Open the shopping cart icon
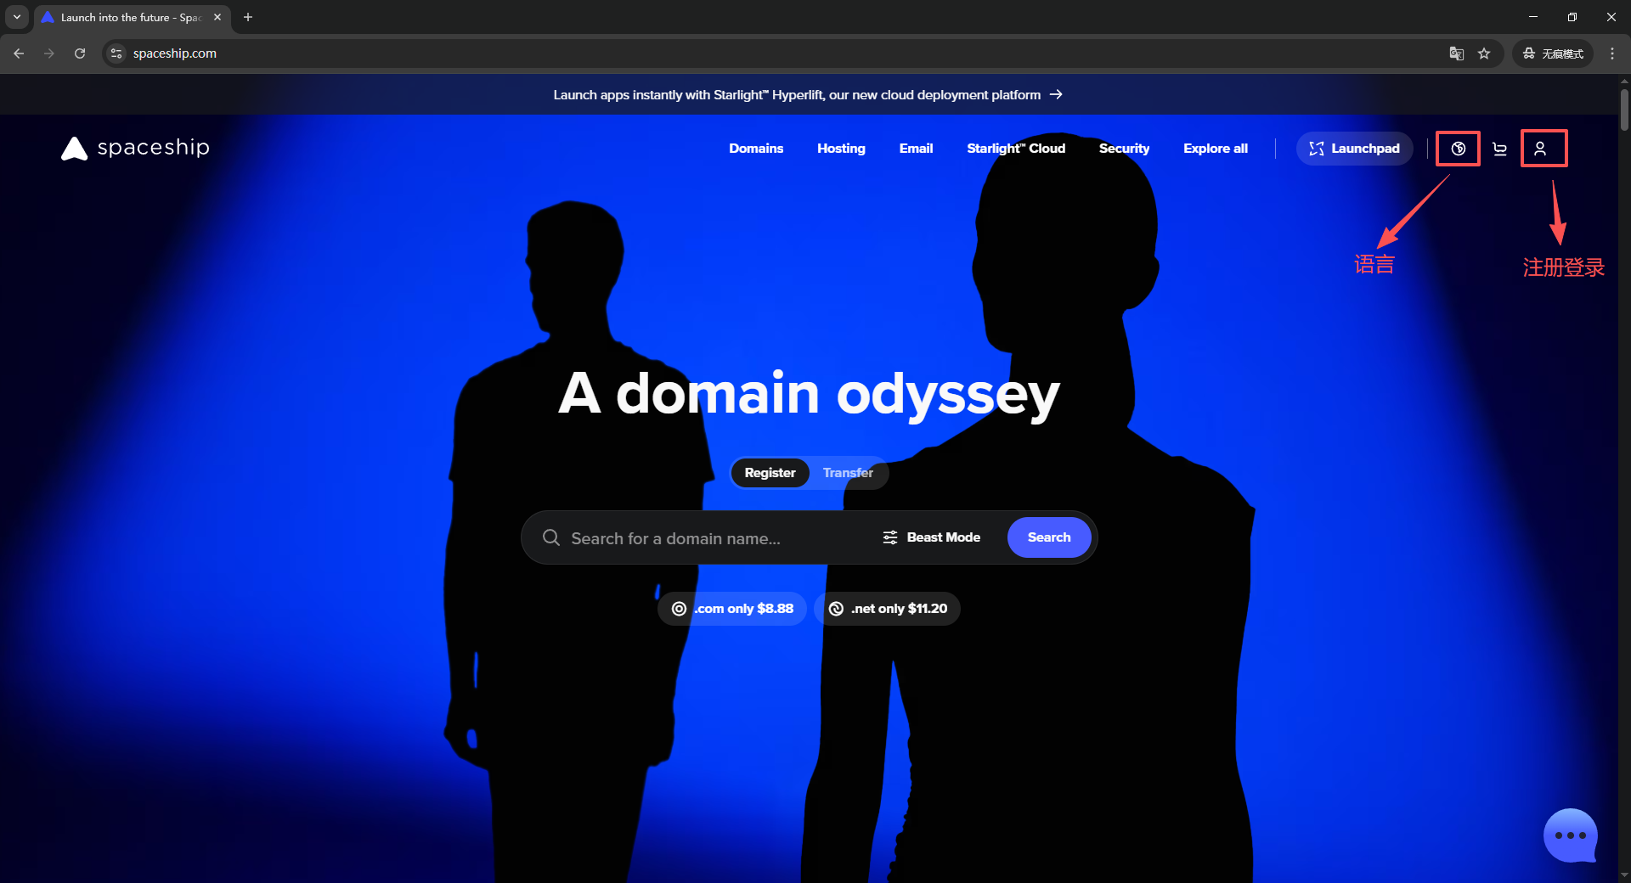 (1499, 149)
